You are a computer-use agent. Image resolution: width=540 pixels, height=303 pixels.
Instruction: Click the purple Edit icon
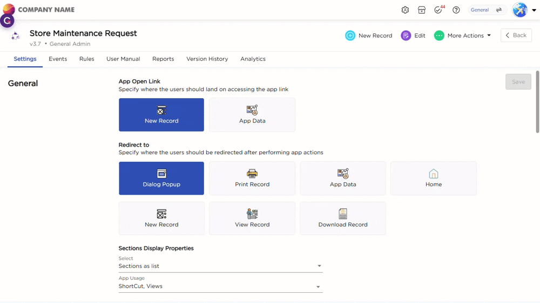point(406,36)
